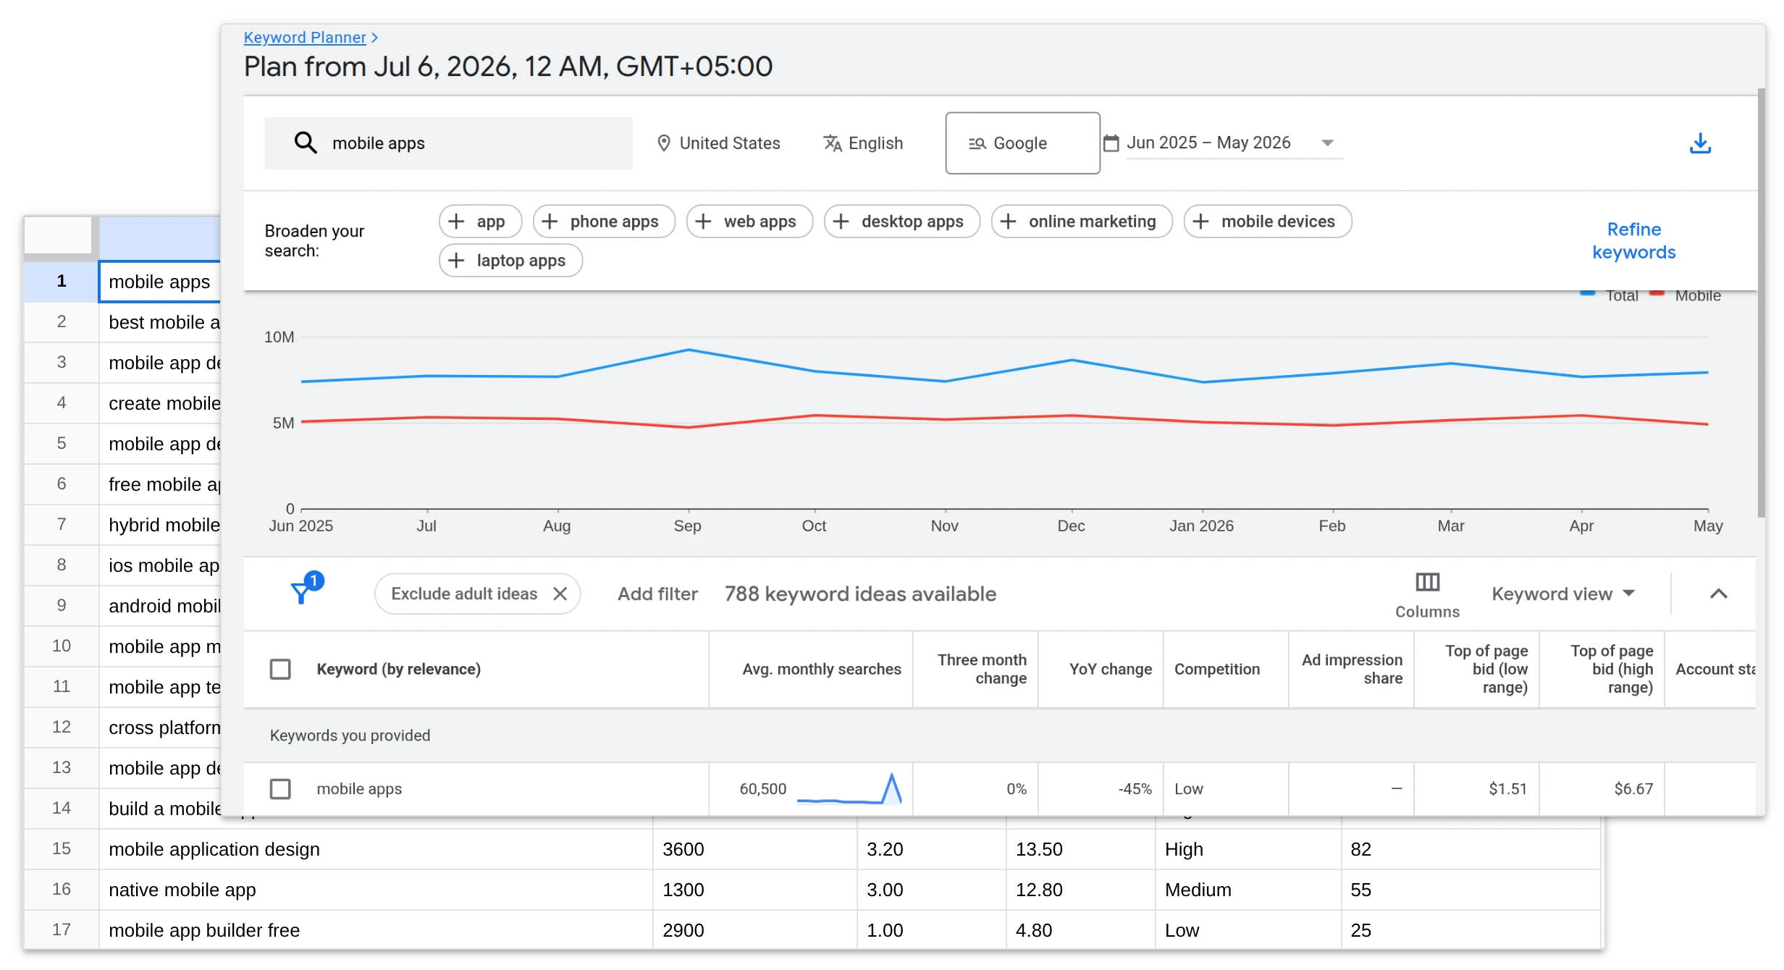This screenshot has height=970, width=1784.
Task: Sort by Three month change column
Action: 982,669
